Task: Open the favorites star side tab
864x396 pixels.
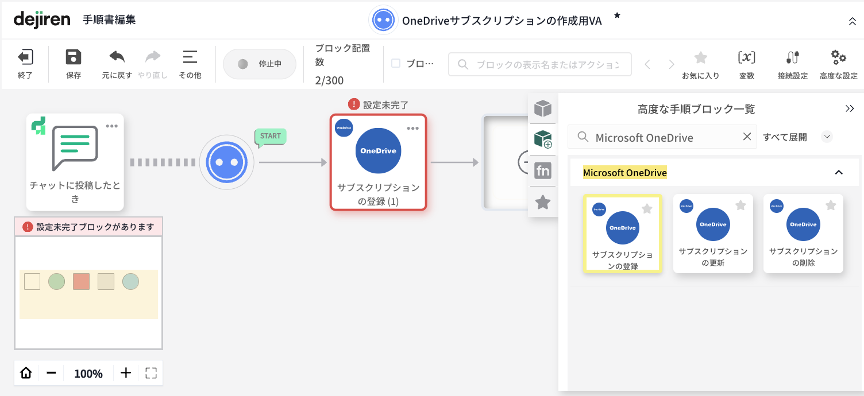Action: point(543,202)
